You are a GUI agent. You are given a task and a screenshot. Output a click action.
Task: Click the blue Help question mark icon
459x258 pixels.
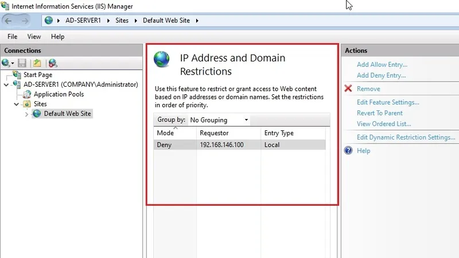point(348,151)
